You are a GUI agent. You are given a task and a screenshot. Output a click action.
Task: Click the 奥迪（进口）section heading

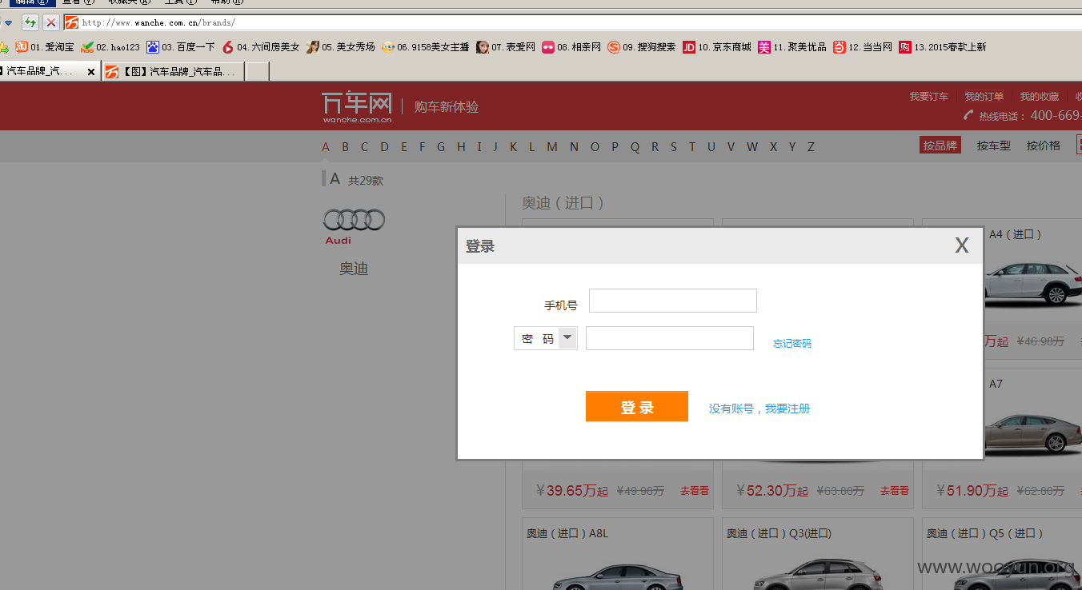pyautogui.click(x=563, y=203)
